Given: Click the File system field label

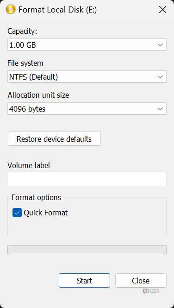Looking at the screenshot, I should 25,63.
